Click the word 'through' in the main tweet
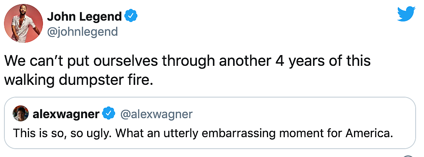The image size is (424, 157). [189, 62]
